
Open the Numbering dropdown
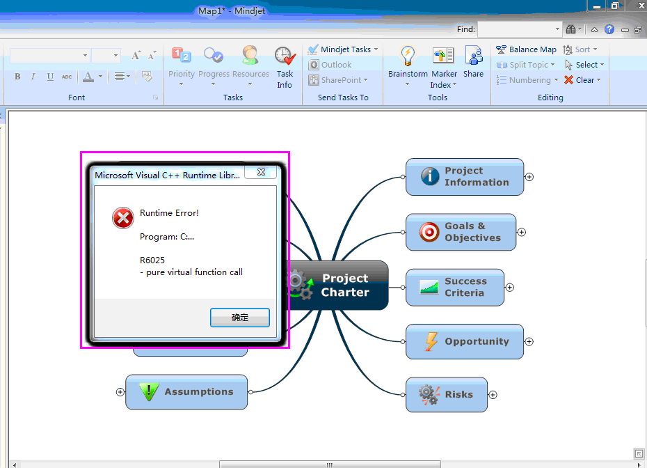pyautogui.click(x=527, y=80)
